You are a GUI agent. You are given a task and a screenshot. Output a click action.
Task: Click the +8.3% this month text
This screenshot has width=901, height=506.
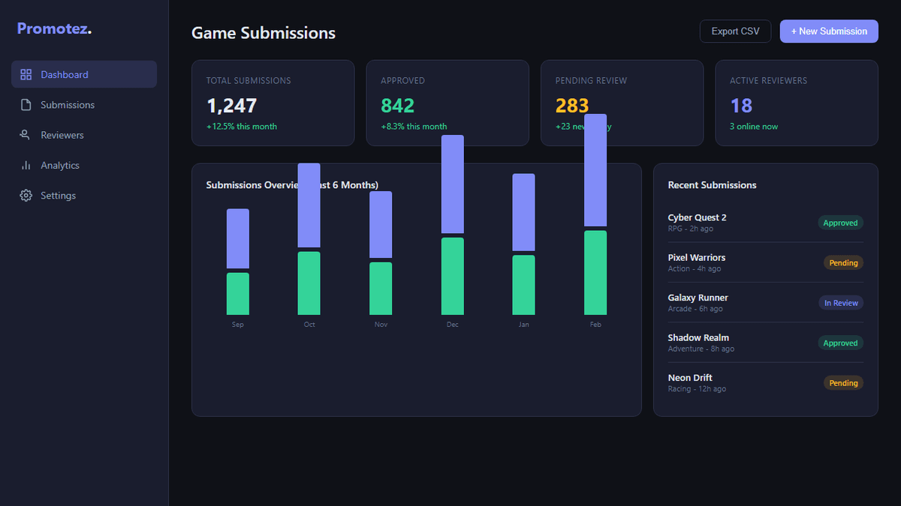pos(414,127)
